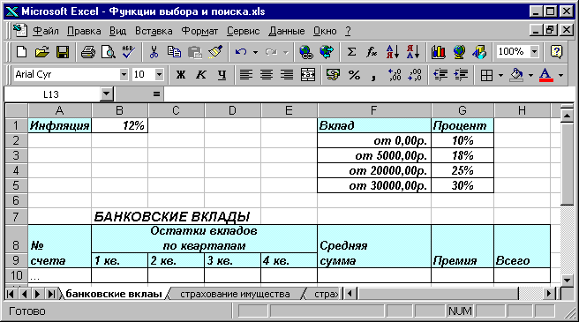Open the font color dropdown arrow

click(x=560, y=75)
